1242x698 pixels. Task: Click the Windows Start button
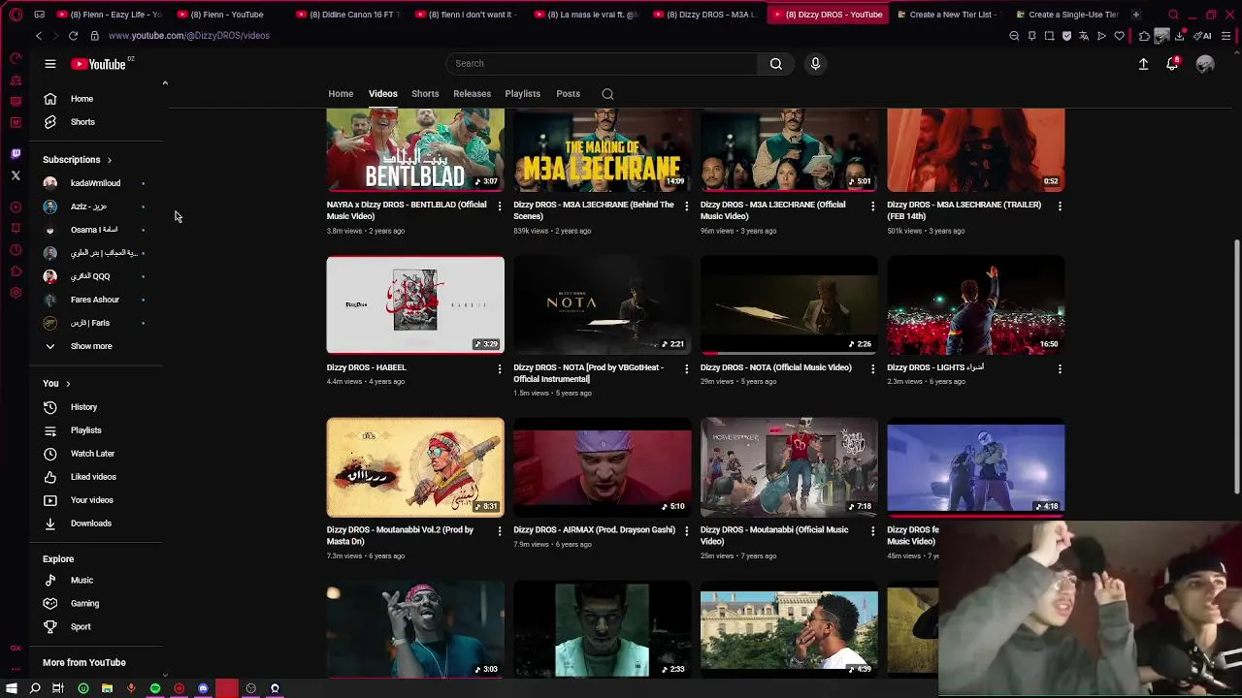coord(12,688)
